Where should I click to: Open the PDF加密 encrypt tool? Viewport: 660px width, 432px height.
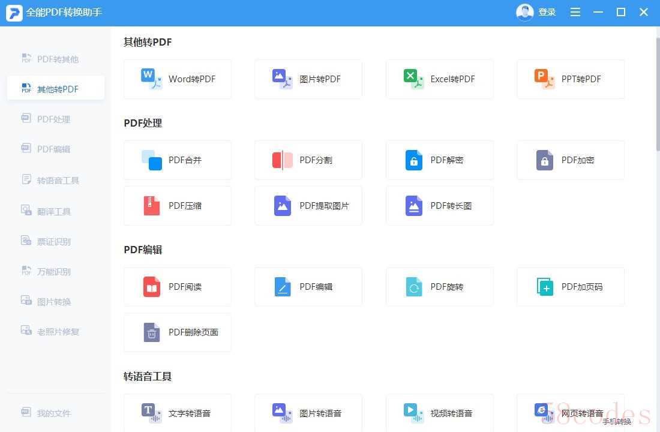pos(571,160)
